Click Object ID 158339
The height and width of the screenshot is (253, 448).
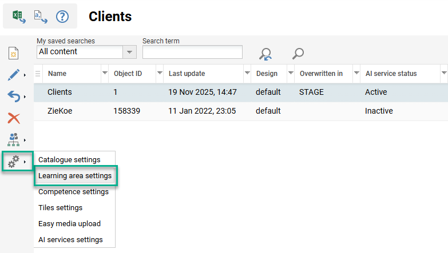pyautogui.click(x=126, y=111)
